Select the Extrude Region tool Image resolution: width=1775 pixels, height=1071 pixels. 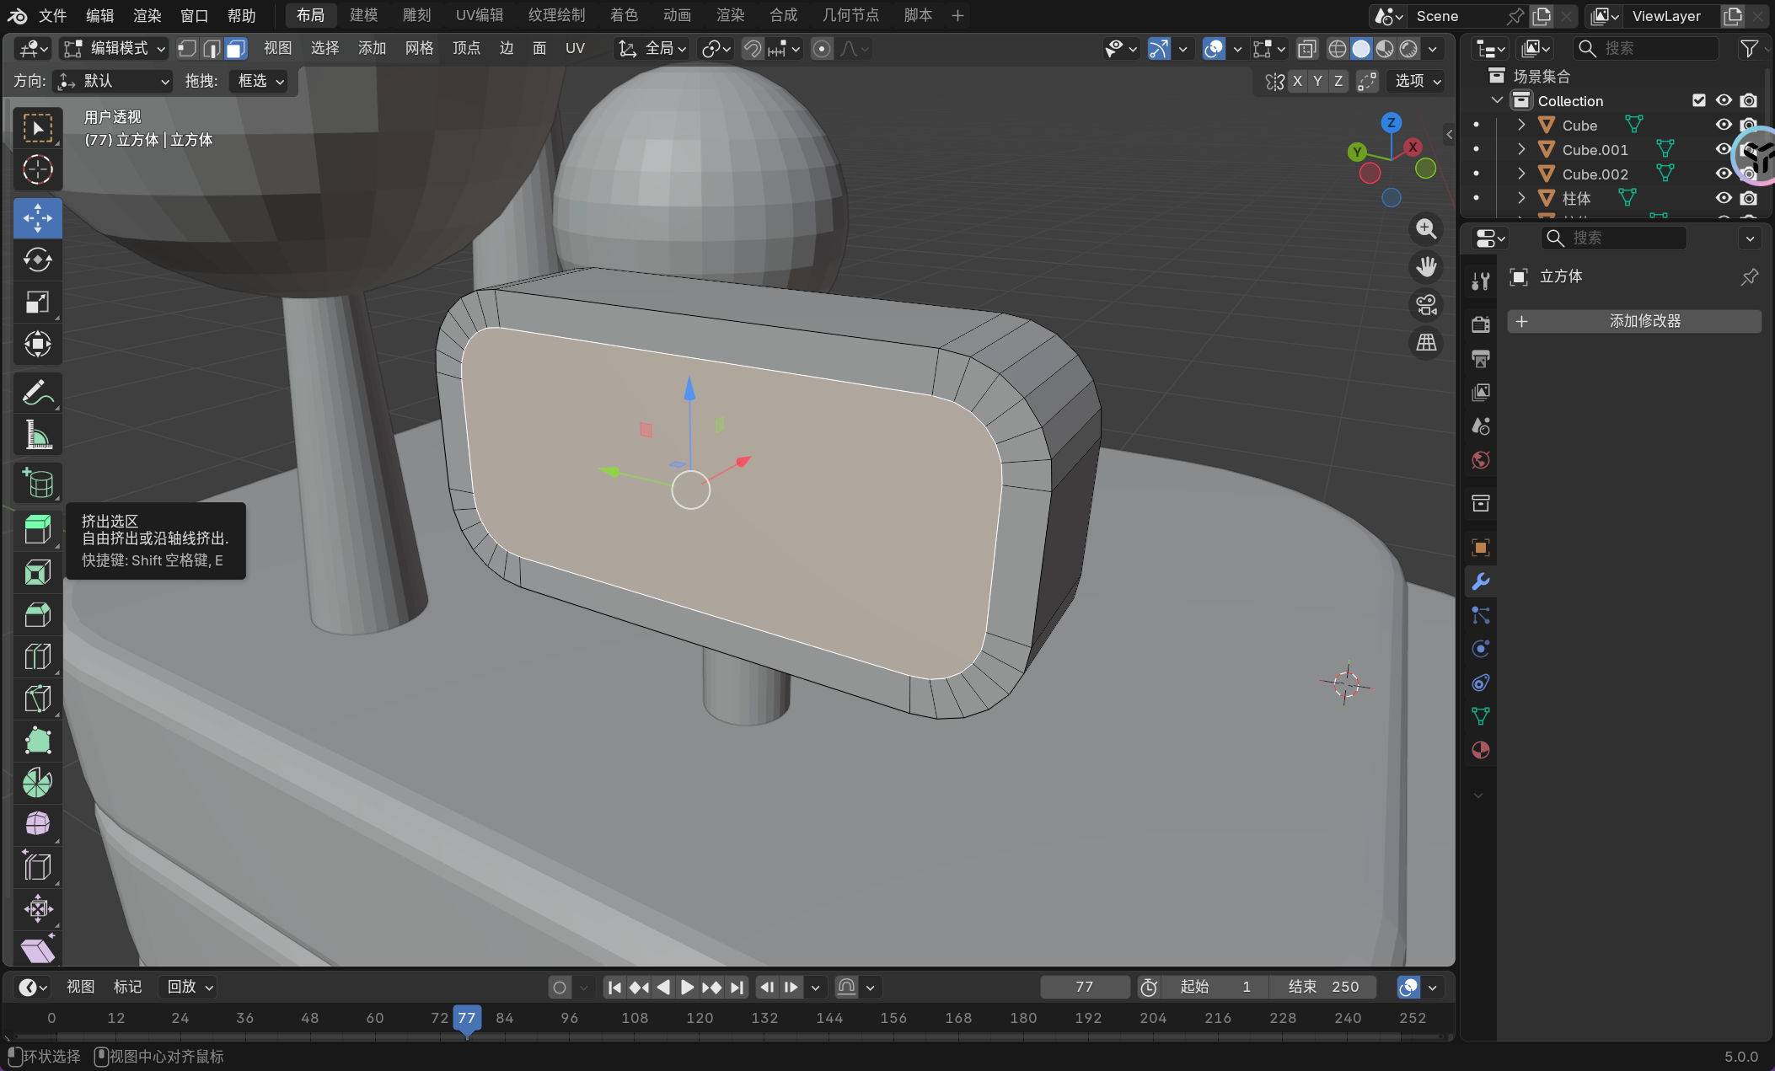[x=37, y=530]
